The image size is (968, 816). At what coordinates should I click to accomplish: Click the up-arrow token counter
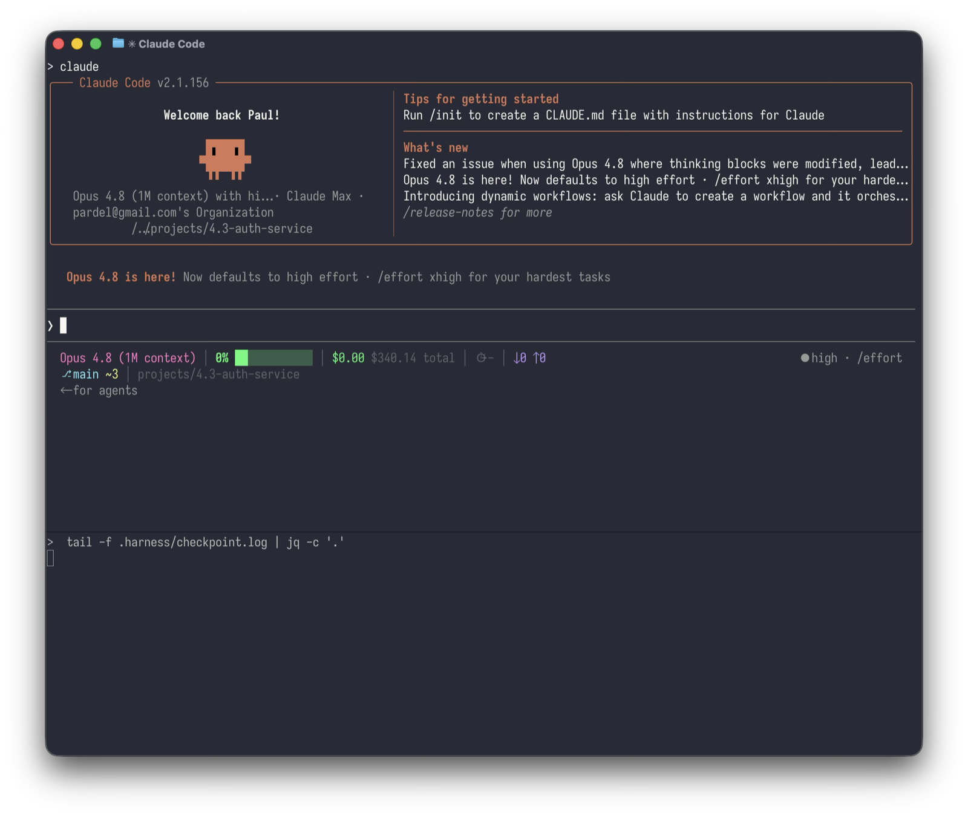[539, 358]
